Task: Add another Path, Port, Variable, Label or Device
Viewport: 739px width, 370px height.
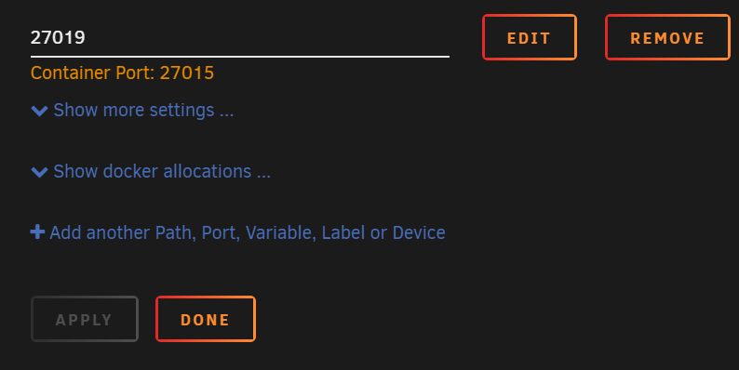Action: click(238, 232)
